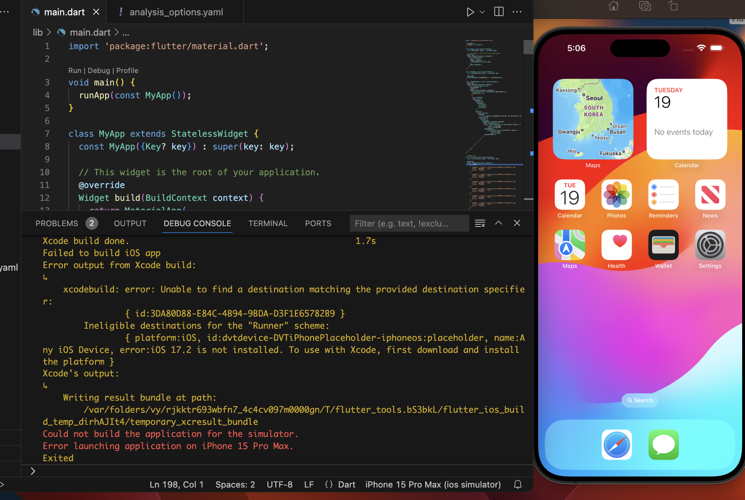Switch to the main.dart tab
Viewport: 745px width, 500px height.
click(x=64, y=12)
